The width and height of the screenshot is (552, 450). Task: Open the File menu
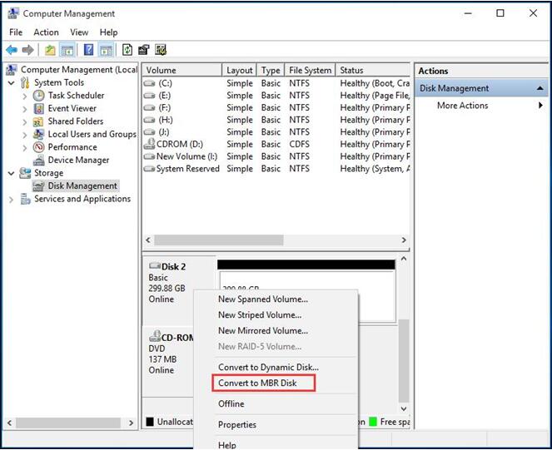click(x=16, y=32)
